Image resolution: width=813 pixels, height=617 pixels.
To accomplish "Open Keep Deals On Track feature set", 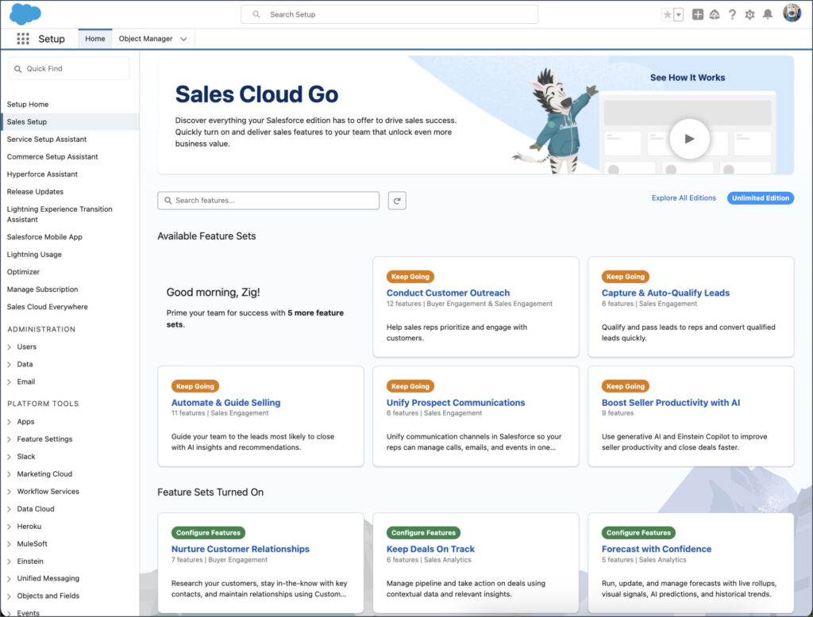I will pyautogui.click(x=430, y=549).
